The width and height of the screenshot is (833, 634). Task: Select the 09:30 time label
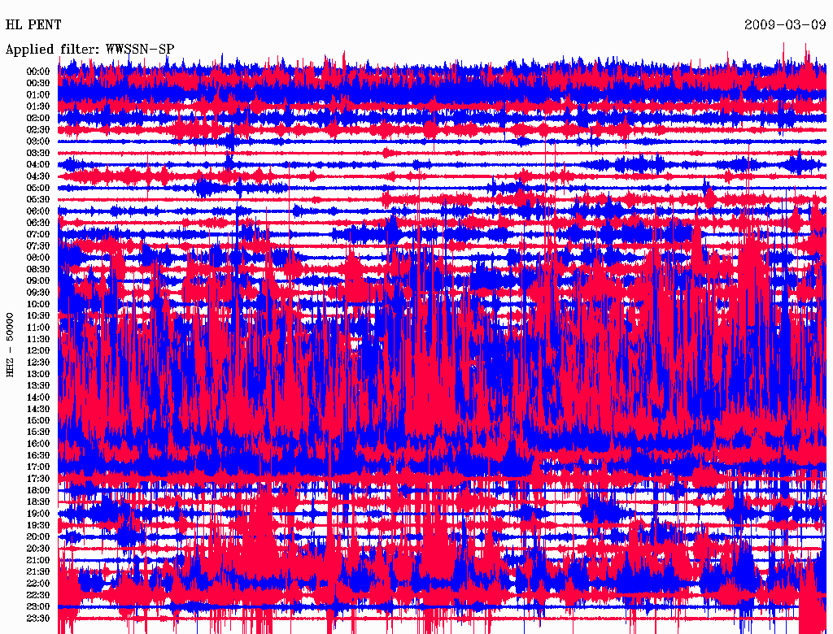pyautogui.click(x=38, y=293)
